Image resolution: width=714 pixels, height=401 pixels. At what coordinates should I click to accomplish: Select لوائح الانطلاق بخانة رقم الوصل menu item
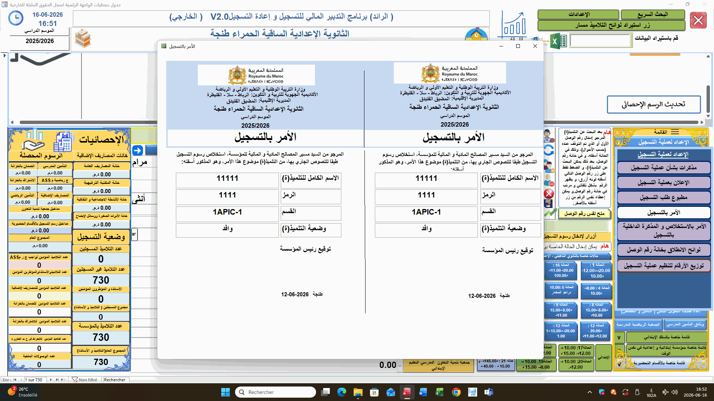[x=664, y=250]
